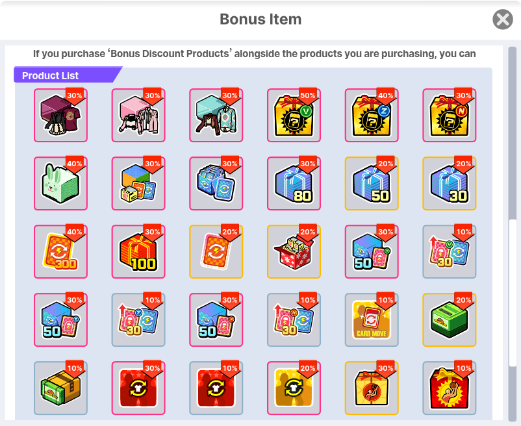Screen dimensions: 521x426
Task: Select the multicolor cube with card packs
Action: pos(138,183)
